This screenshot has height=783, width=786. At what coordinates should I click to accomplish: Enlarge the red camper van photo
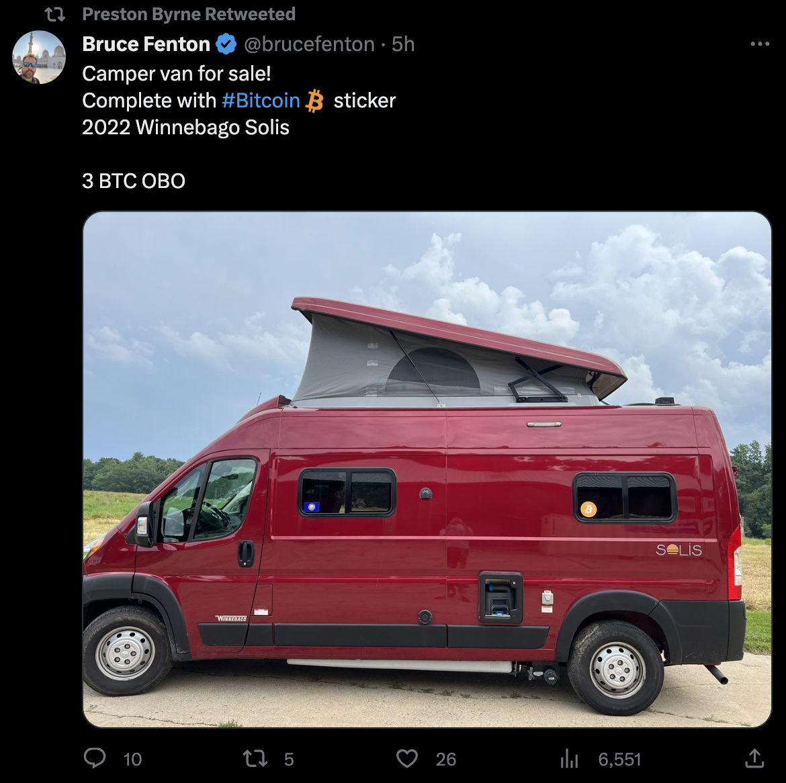click(x=427, y=469)
